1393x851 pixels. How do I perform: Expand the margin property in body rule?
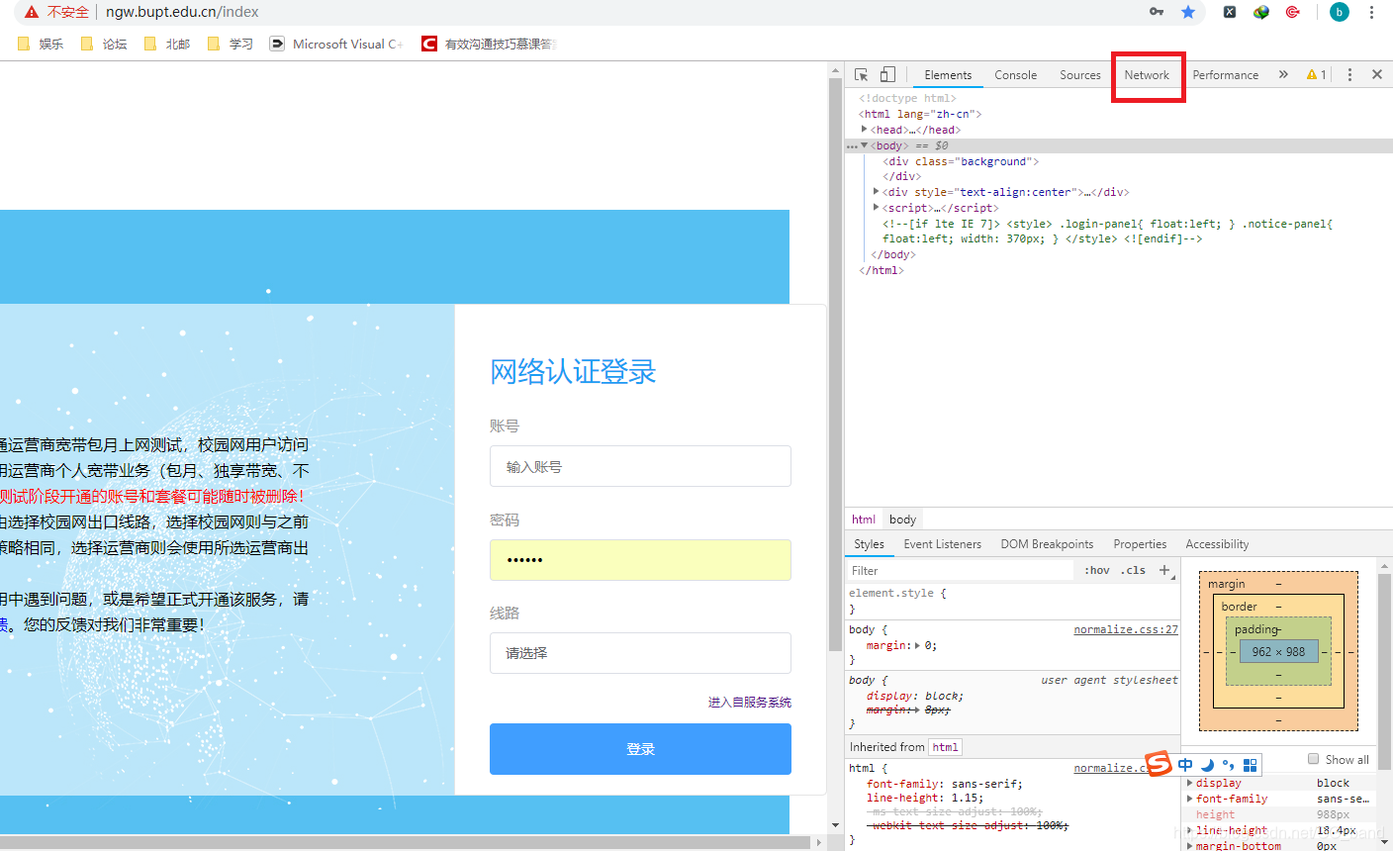point(917,645)
